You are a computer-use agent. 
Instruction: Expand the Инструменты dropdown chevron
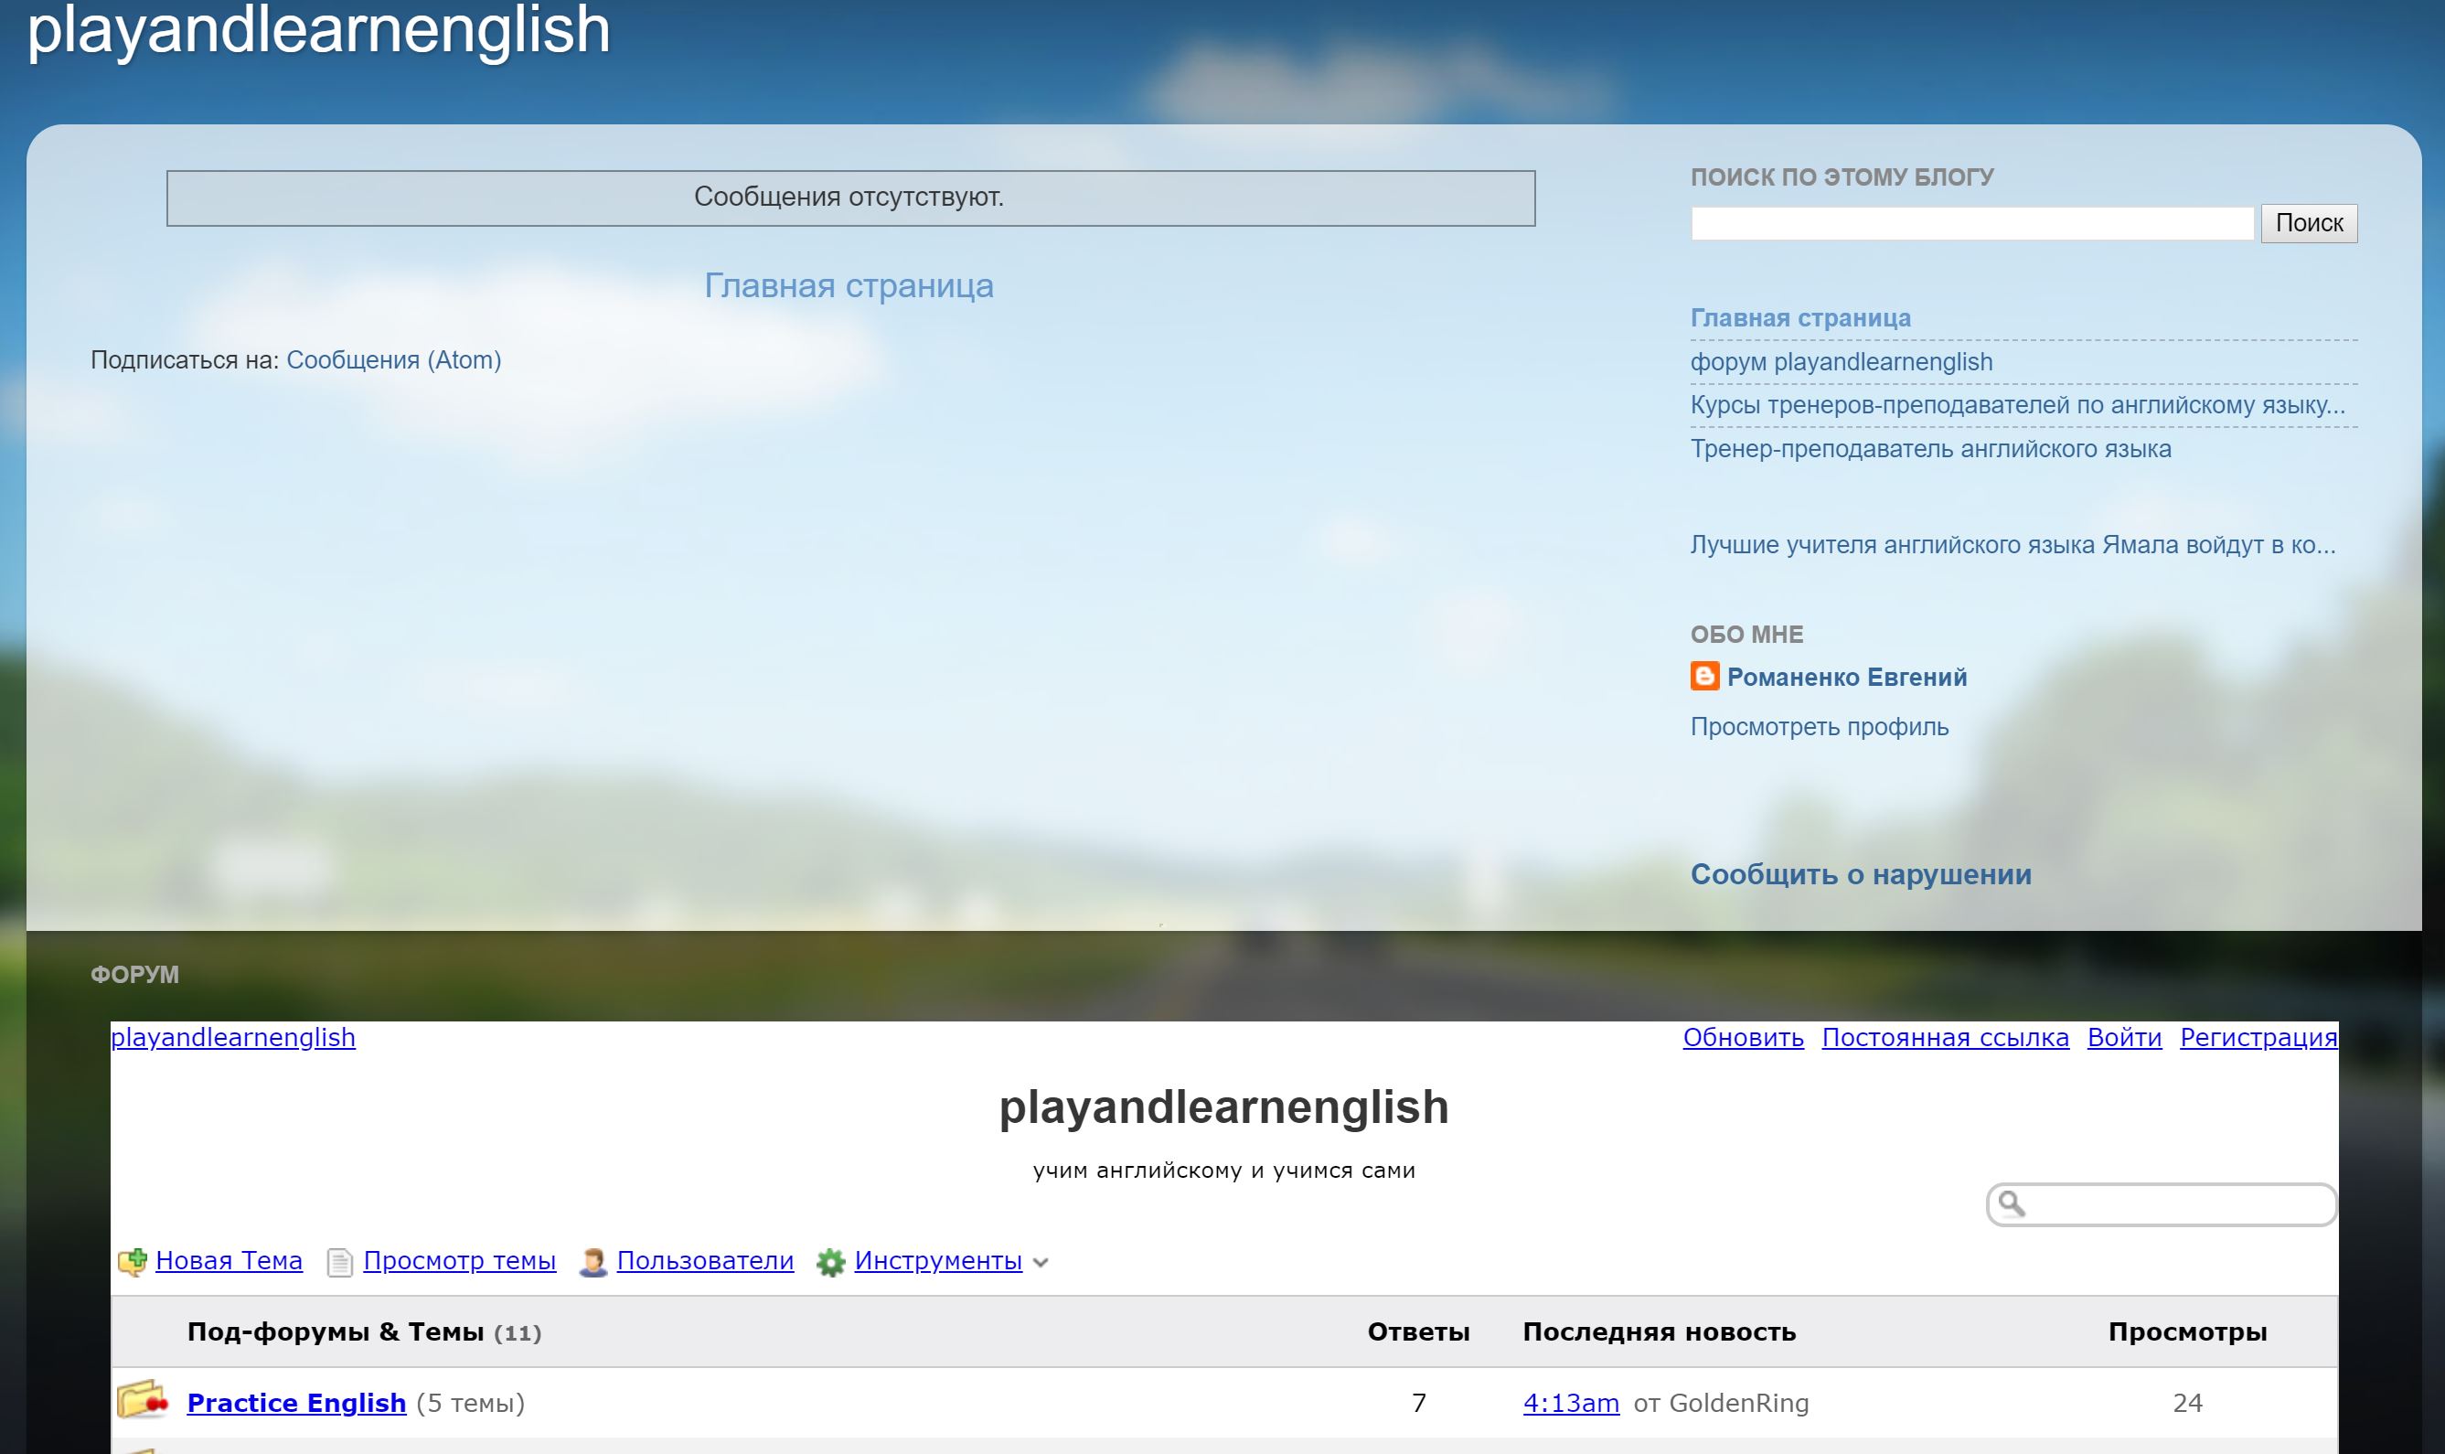(x=1041, y=1263)
